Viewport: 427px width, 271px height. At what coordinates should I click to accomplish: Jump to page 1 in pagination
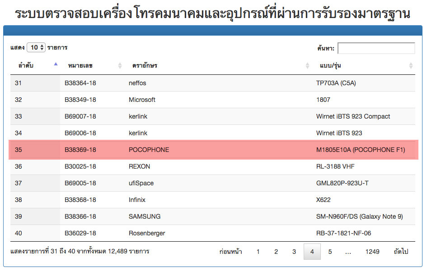pyautogui.click(x=258, y=252)
